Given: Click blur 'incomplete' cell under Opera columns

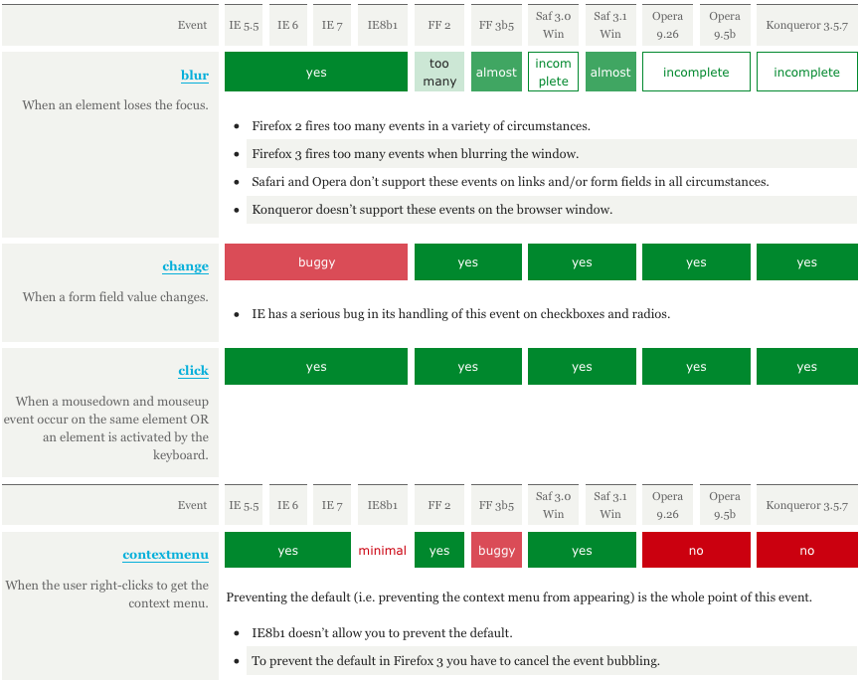Looking at the screenshot, I should (x=696, y=72).
